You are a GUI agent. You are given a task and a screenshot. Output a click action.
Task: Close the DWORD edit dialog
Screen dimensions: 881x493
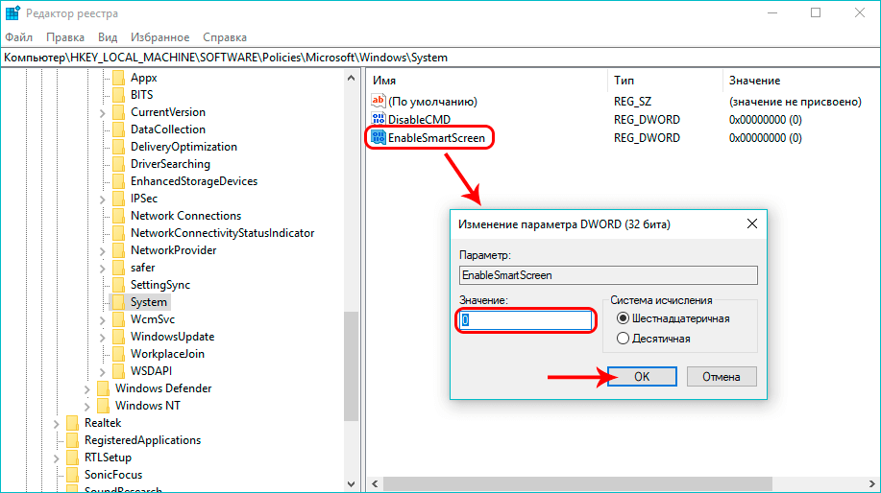751,223
